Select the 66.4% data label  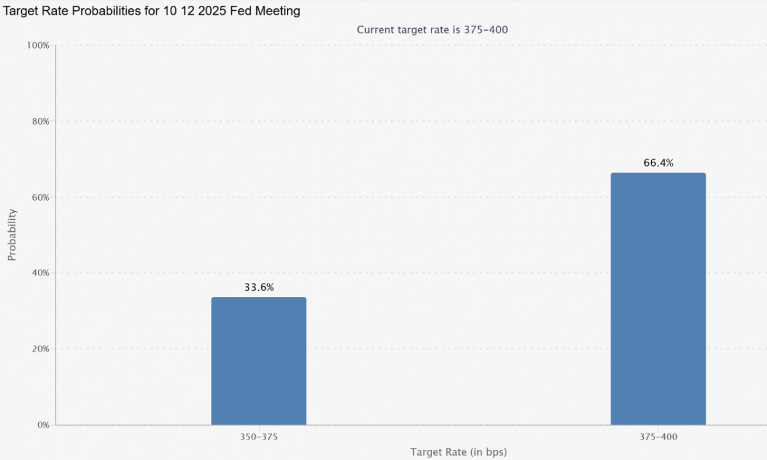658,163
